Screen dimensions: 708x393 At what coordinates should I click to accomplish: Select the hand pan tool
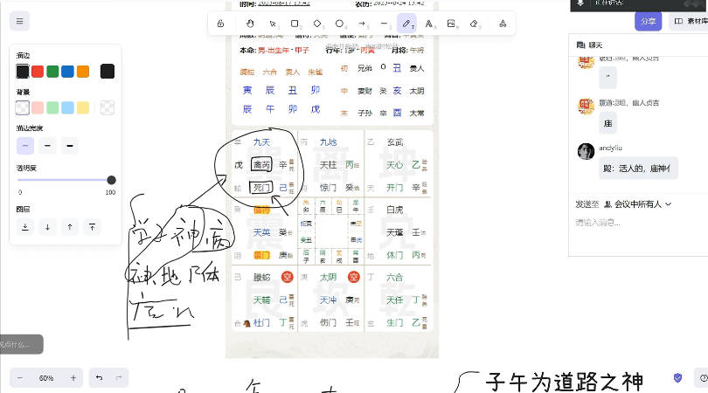250,24
